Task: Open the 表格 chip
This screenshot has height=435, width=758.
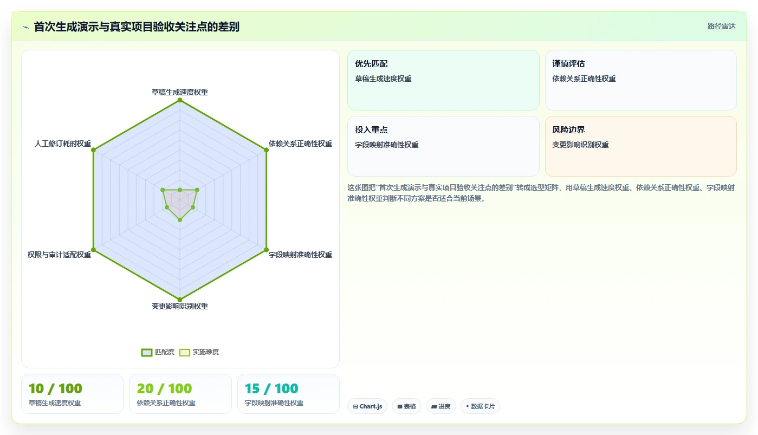Action: (406, 406)
